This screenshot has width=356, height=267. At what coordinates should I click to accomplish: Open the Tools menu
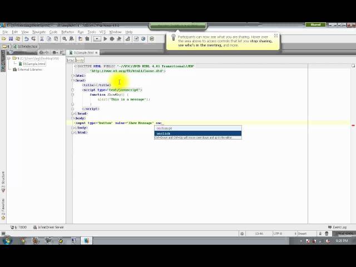92,32
